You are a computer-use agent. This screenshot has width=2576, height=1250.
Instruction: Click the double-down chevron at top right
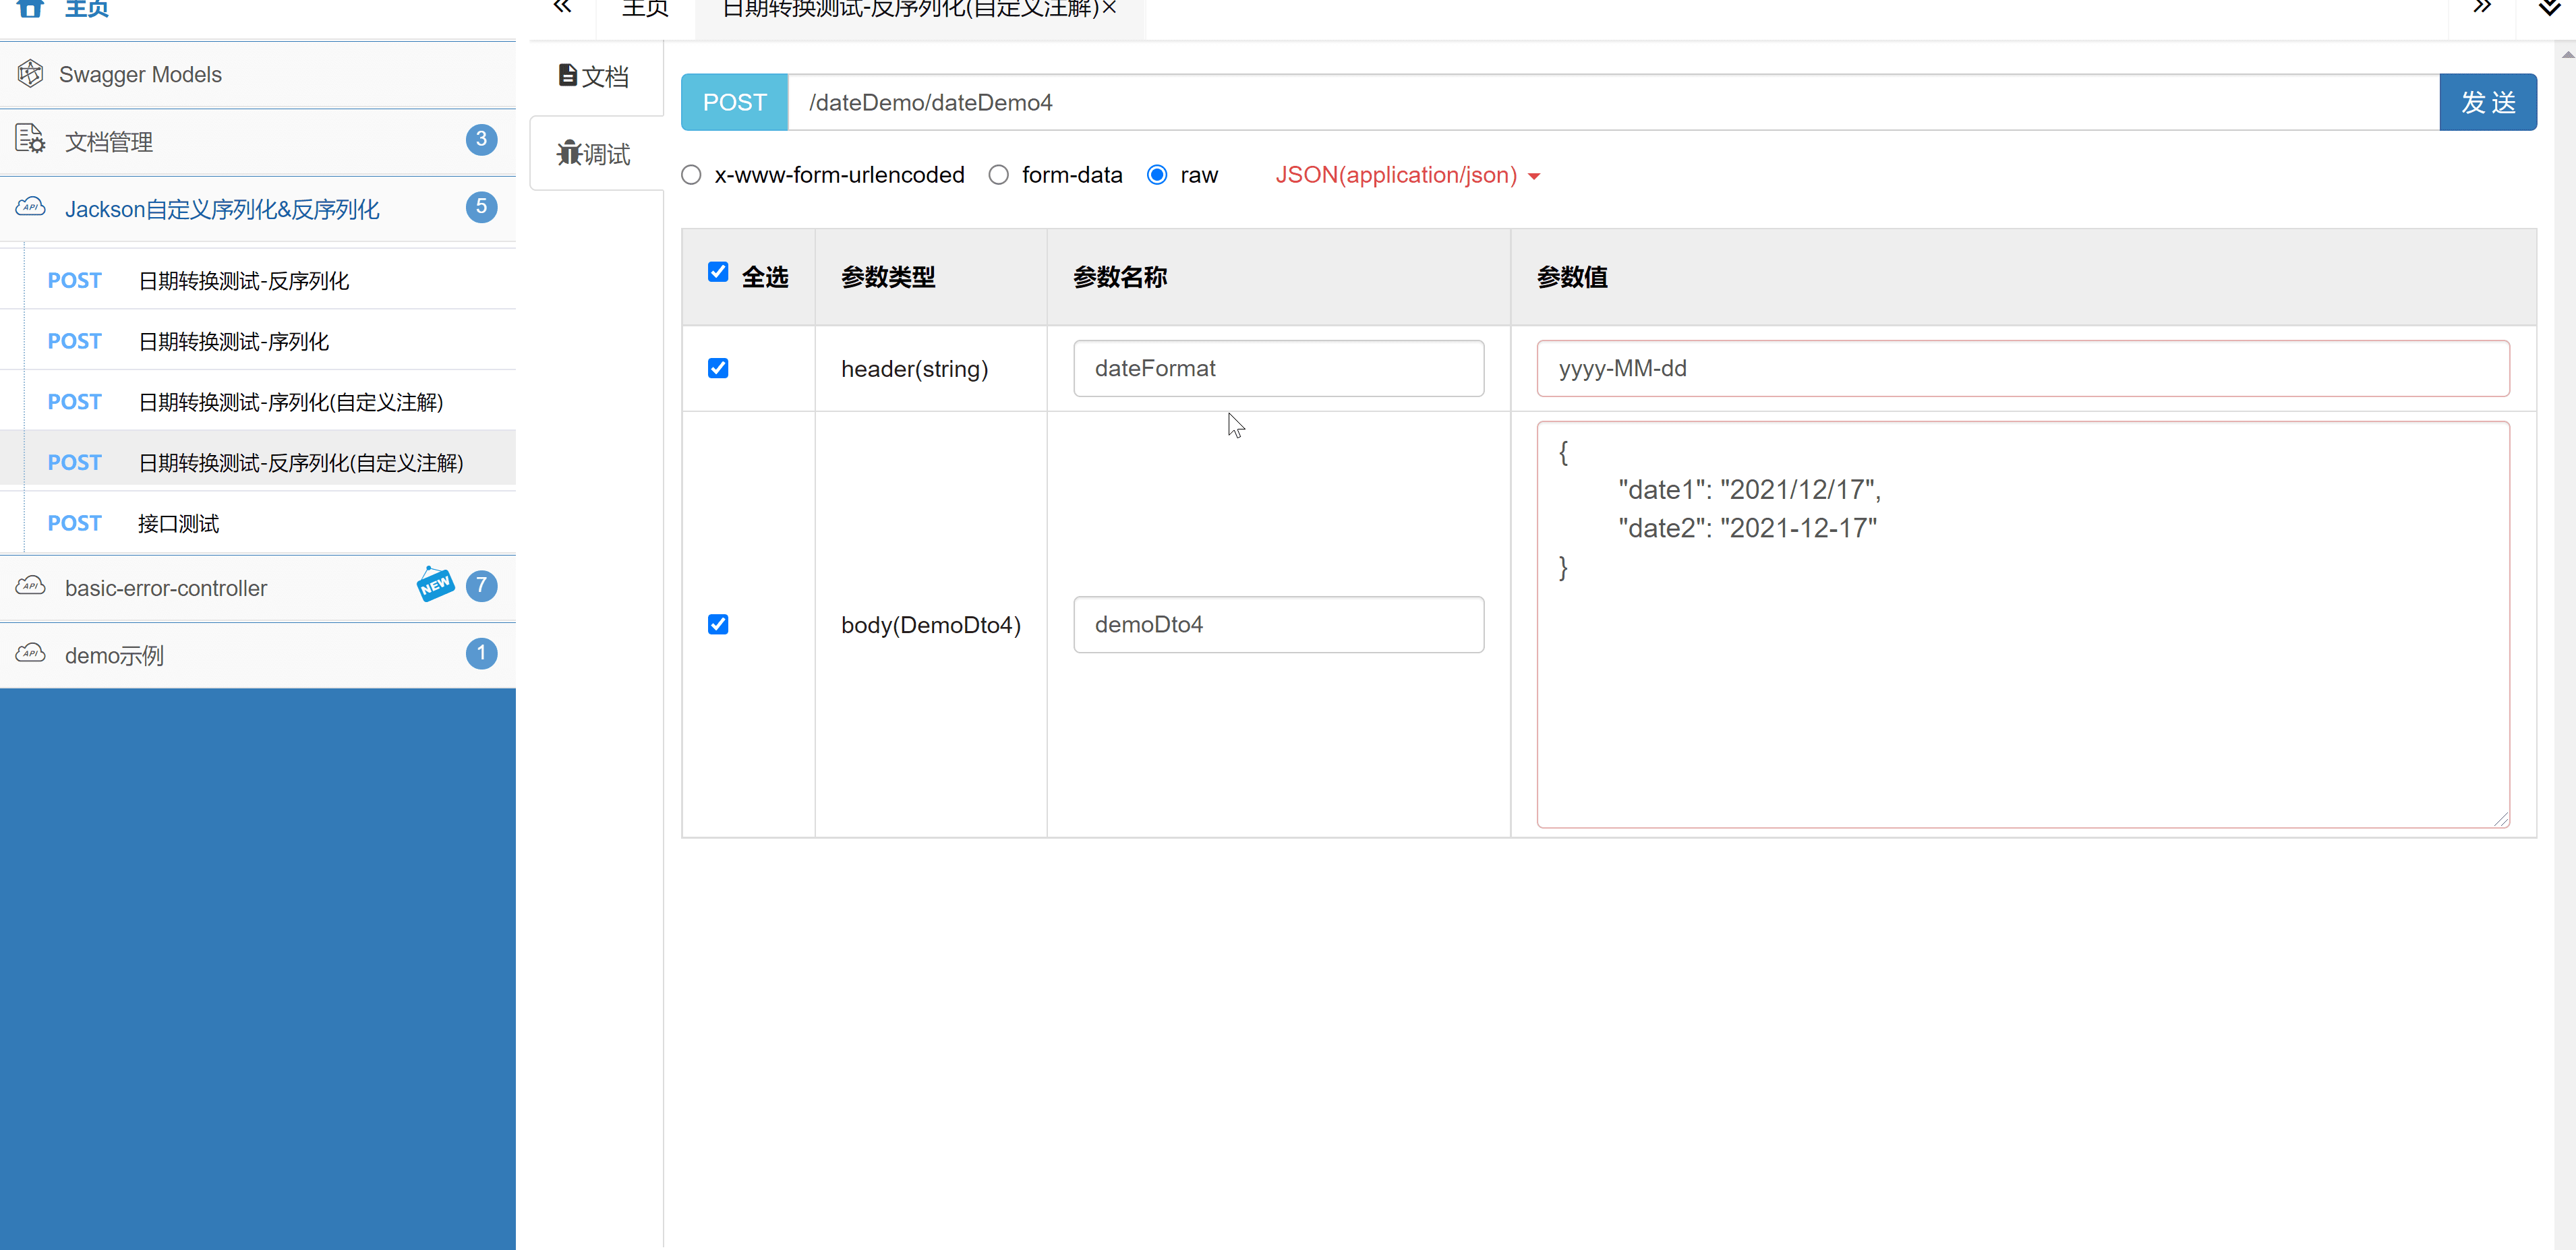coord(2548,8)
